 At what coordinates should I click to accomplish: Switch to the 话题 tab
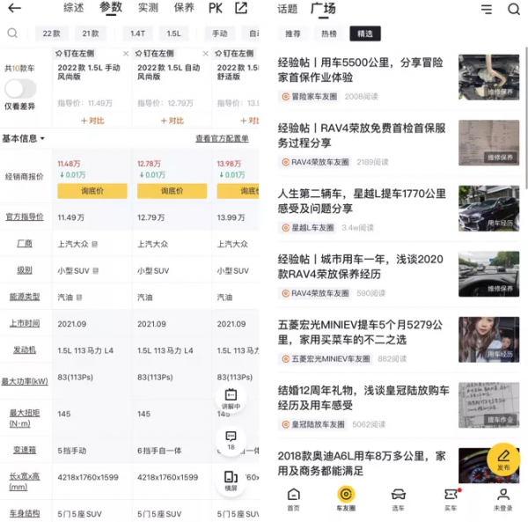[287, 9]
